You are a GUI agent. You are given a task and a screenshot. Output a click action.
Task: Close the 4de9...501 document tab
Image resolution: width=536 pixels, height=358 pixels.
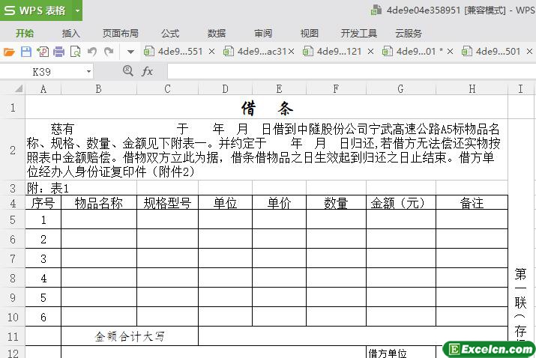(529, 52)
